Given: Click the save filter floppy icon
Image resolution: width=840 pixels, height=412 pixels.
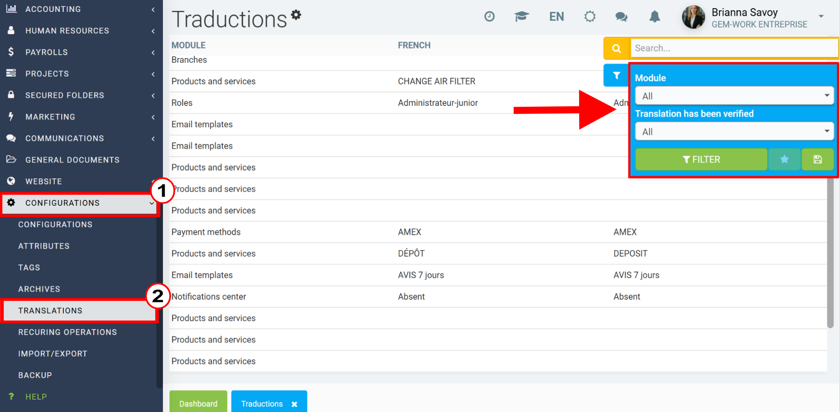Looking at the screenshot, I should (x=817, y=160).
